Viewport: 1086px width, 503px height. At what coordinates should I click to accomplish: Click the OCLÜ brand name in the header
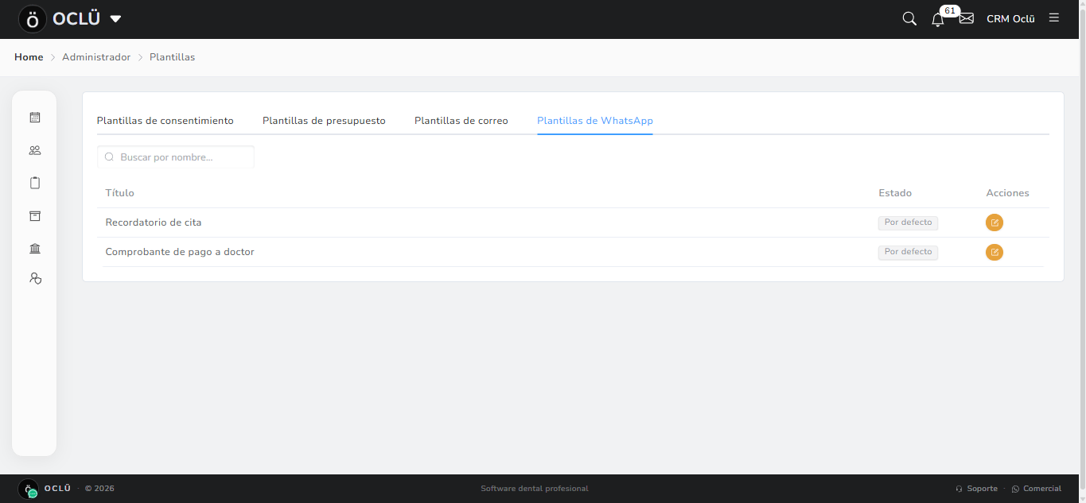(76, 19)
